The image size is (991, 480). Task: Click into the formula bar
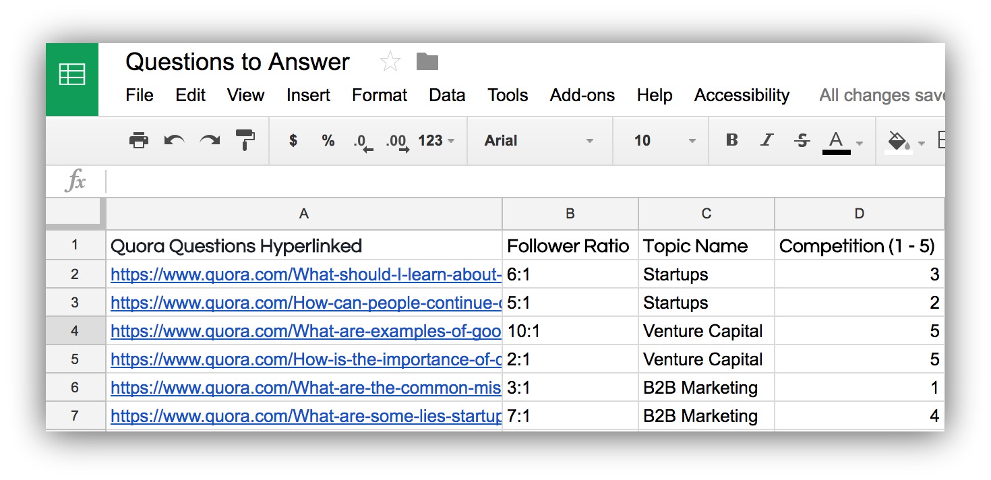click(526, 181)
